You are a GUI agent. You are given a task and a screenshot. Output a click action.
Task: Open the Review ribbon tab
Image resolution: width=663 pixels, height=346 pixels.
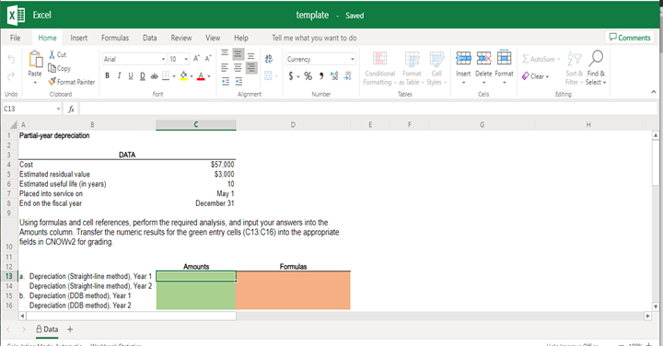[x=181, y=38]
